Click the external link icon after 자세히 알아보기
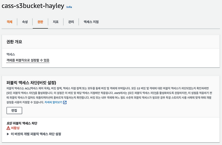This screenshot has height=145, width=222. [x=65, y=102]
